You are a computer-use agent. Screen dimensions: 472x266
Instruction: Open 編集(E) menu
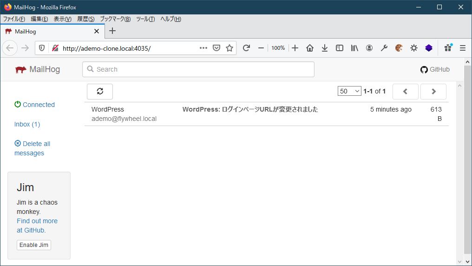(39, 19)
